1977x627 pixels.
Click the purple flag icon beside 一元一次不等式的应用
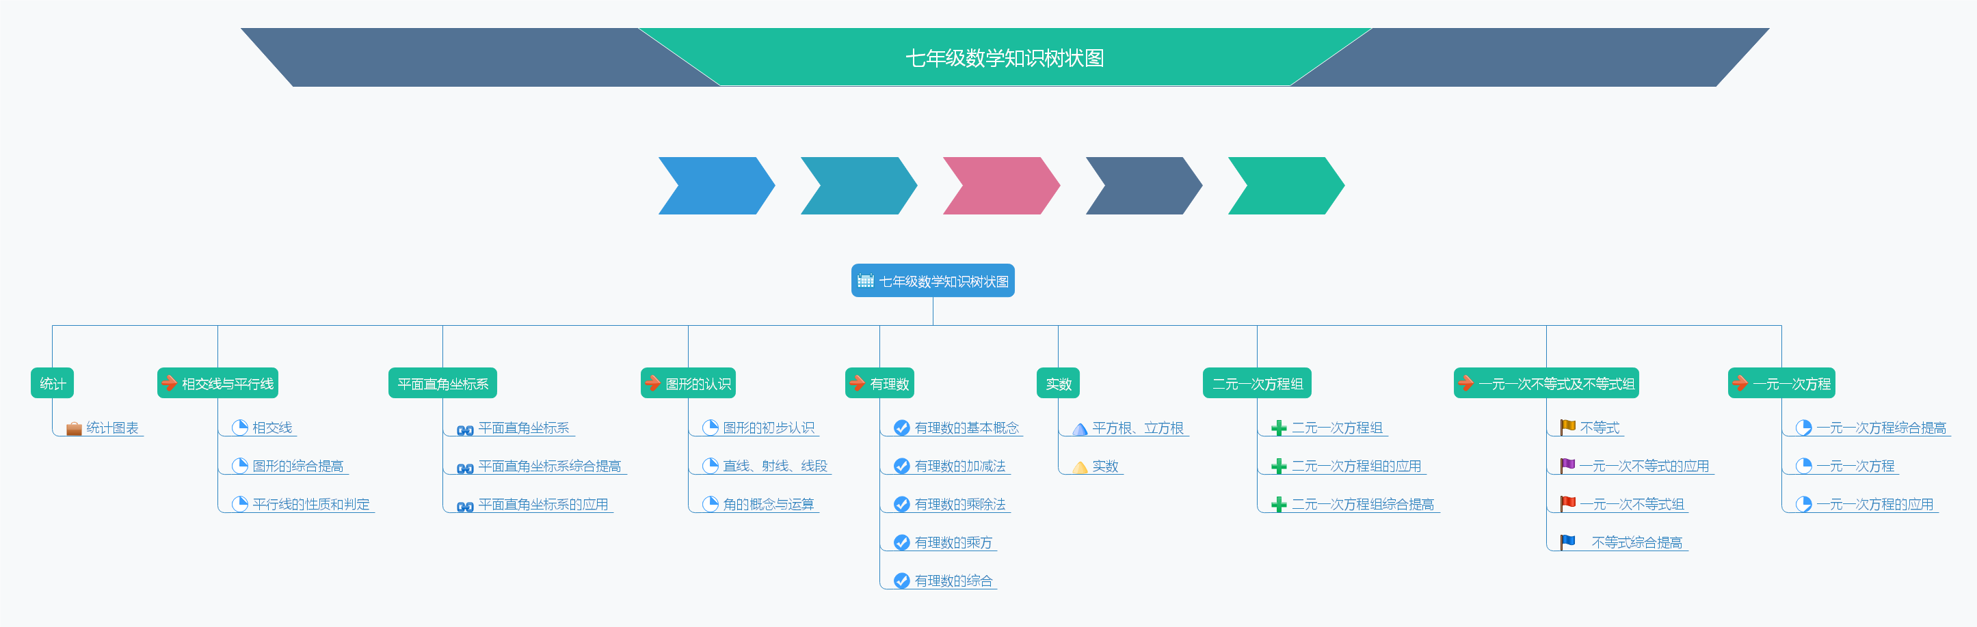1568,465
